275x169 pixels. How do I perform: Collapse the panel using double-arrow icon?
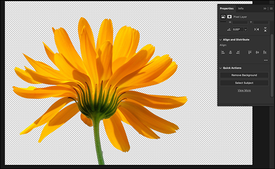pos(265,8)
